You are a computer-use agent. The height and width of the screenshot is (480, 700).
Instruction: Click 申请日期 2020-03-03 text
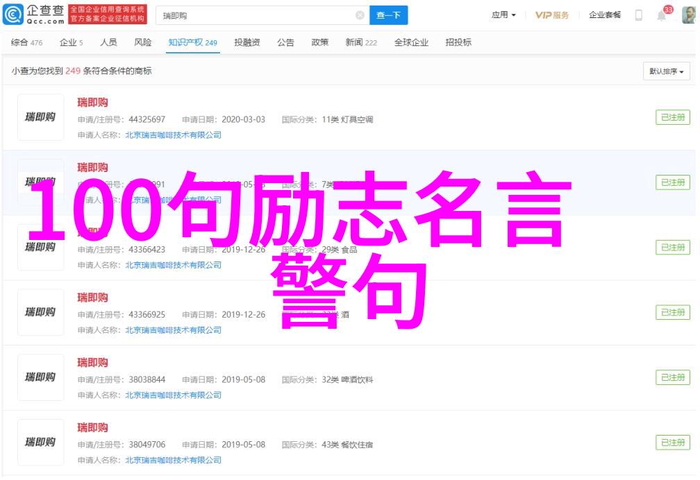coord(223,119)
